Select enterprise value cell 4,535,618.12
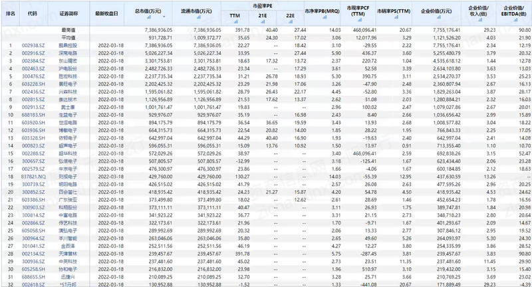This screenshot has height=287, width=532. click(447, 61)
